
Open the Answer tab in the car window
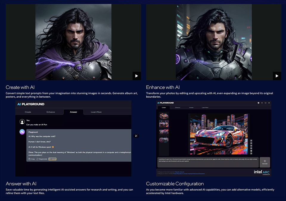(x=191, y=107)
